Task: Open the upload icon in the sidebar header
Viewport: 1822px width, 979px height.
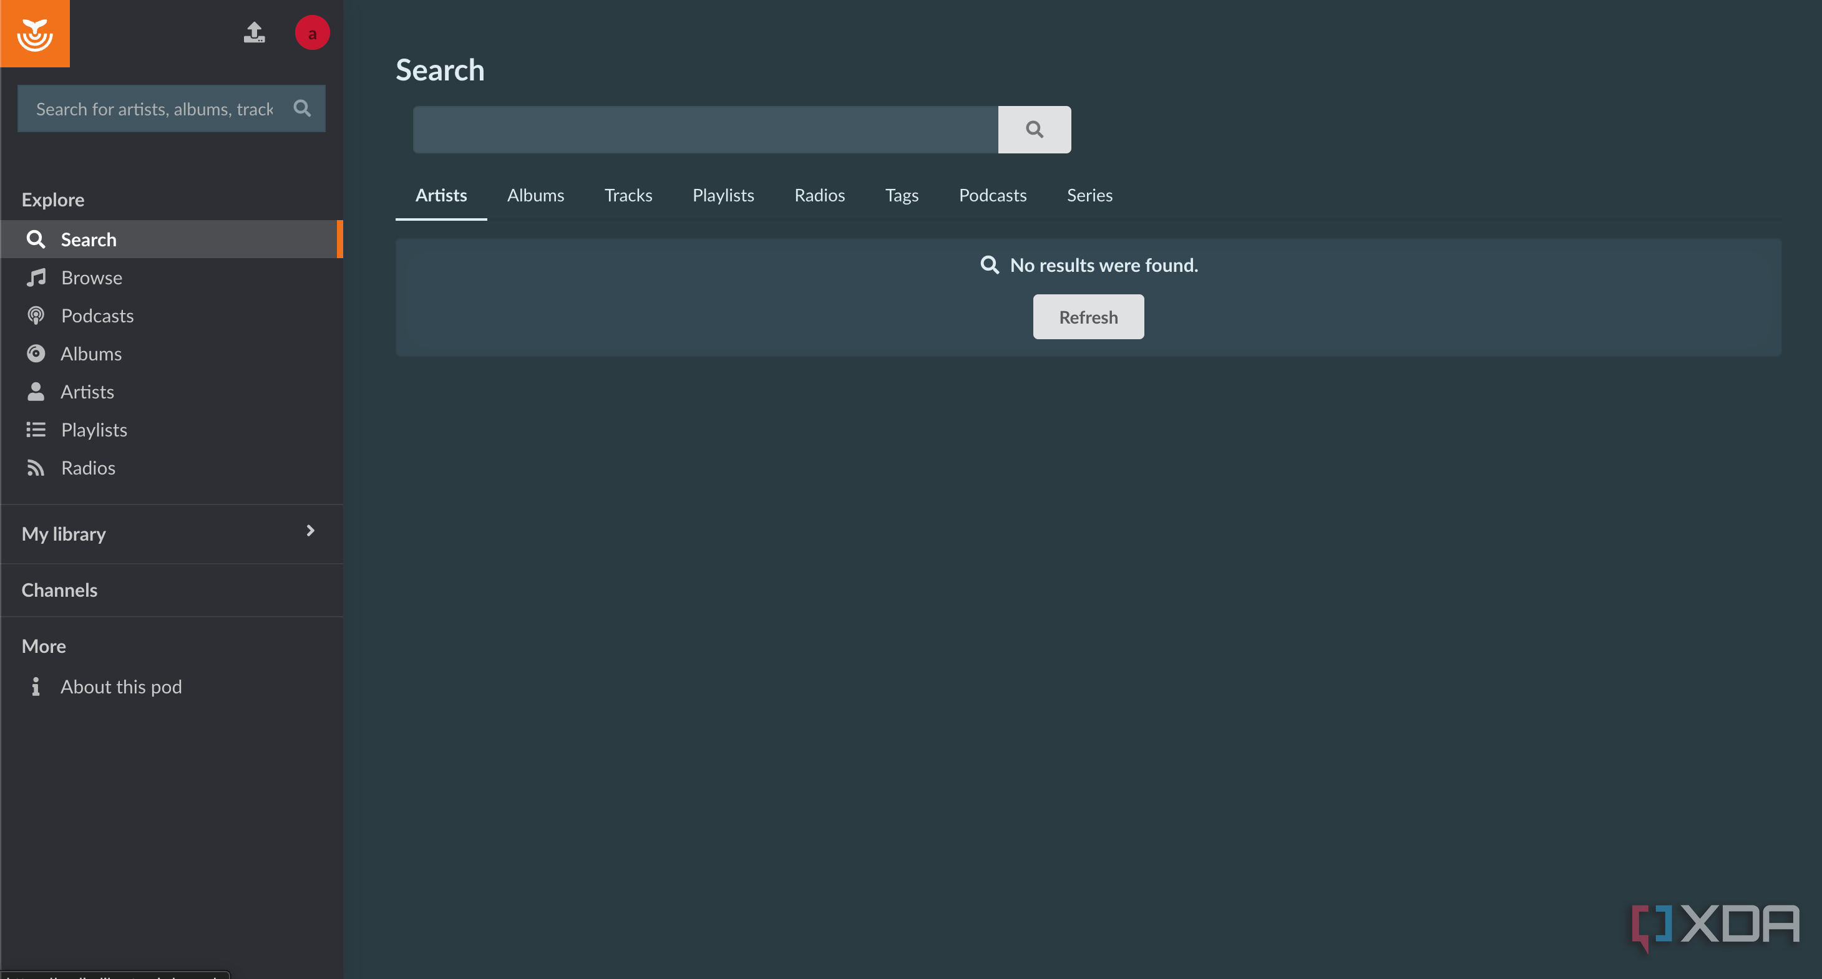Action: tap(255, 32)
